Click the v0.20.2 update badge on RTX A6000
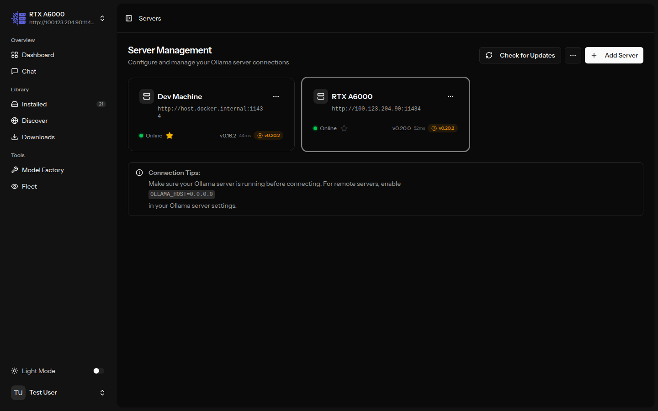658x411 pixels. tap(442, 128)
